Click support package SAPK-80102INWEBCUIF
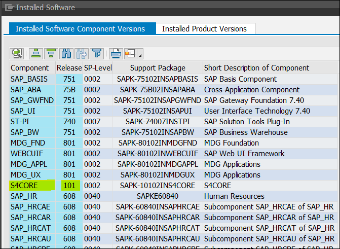Image resolution: width=340 pixels, height=249 pixels. (158, 154)
